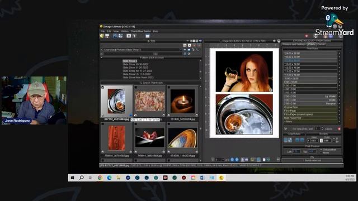Open the Thumb/Raw Builder menu
The image size is (358, 201).
141,31
